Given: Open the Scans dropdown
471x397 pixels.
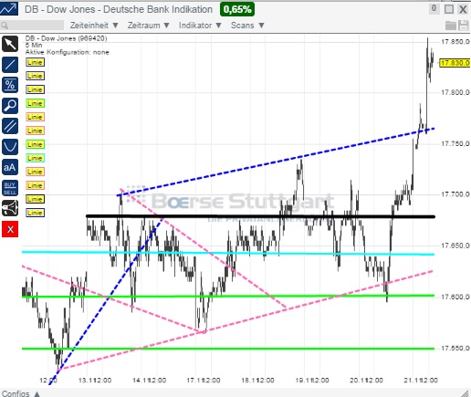Looking at the screenshot, I should tap(247, 26).
